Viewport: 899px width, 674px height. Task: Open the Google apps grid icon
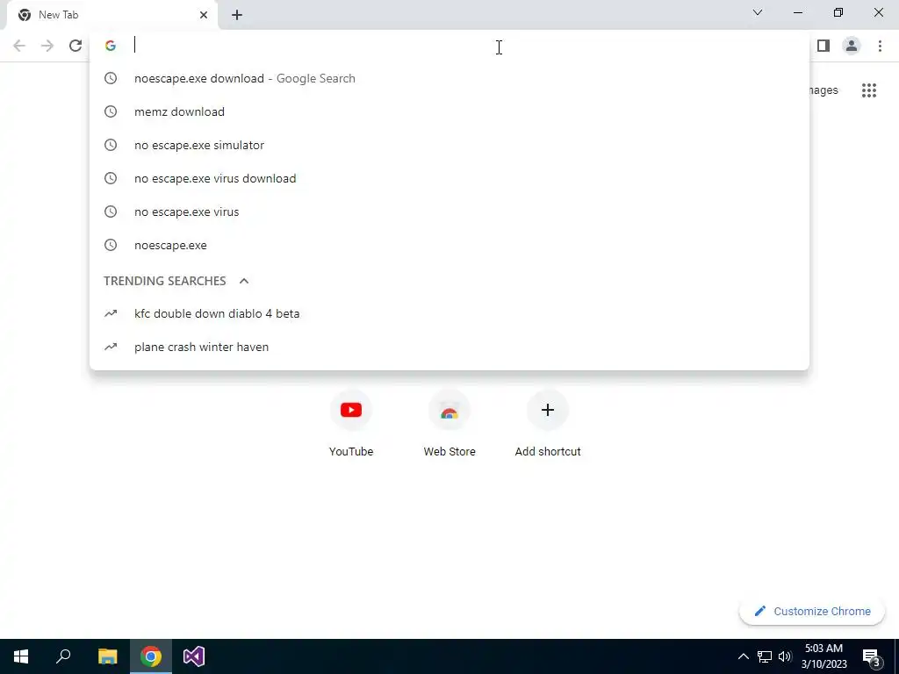coord(869,90)
